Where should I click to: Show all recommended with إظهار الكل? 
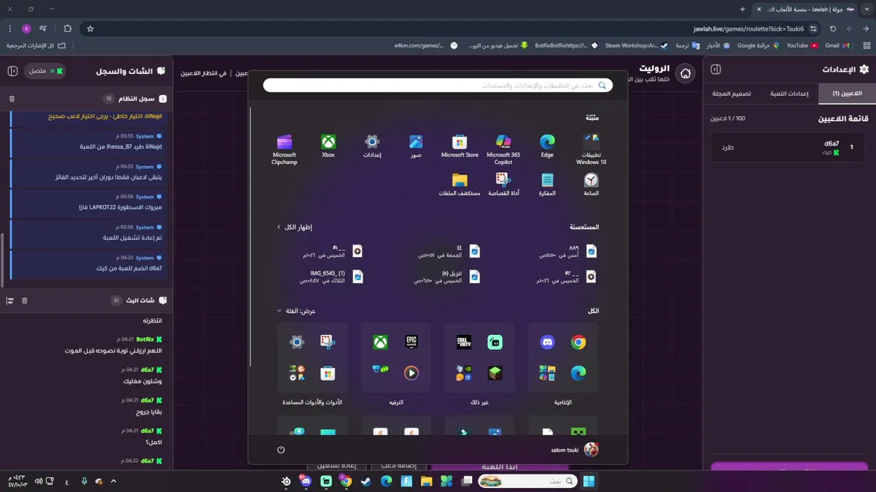[x=294, y=227]
